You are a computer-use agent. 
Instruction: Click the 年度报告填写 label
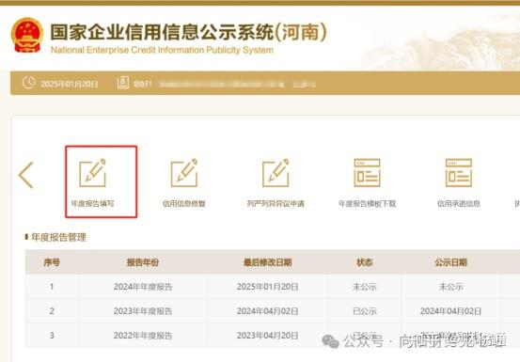click(92, 203)
